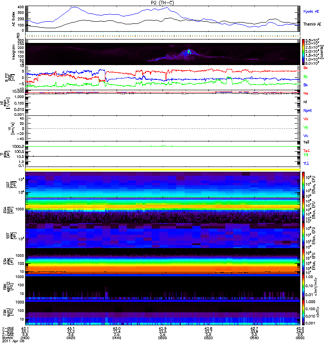Click the X-GSE value "42.8"
The height and width of the screenshot is (347, 325).
pos(208,328)
